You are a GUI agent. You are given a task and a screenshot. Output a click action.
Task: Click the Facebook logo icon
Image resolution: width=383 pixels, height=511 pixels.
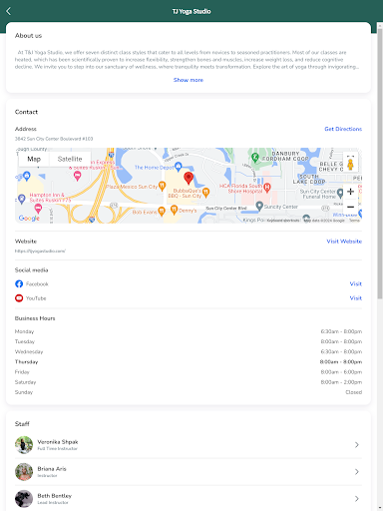19,283
